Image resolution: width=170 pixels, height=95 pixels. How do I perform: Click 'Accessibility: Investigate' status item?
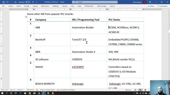coord(66,90)
